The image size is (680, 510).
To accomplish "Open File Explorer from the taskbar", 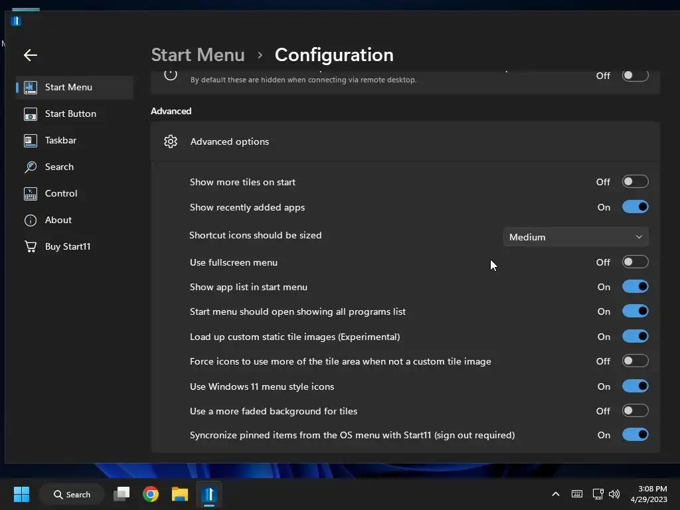I will tap(179, 494).
